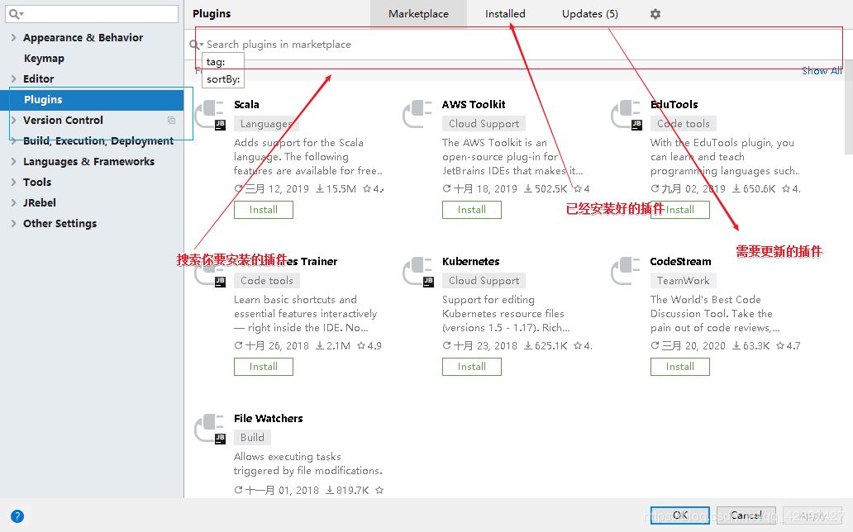Expand the Editor settings node

pyautogui.click(x=13, y=78)
